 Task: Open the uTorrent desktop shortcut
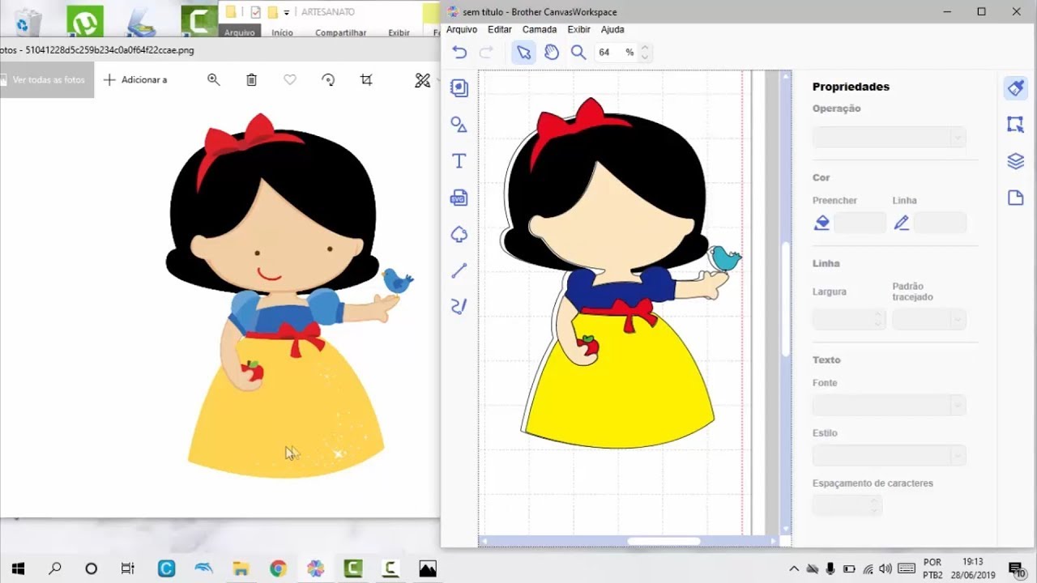coord(84,21)
